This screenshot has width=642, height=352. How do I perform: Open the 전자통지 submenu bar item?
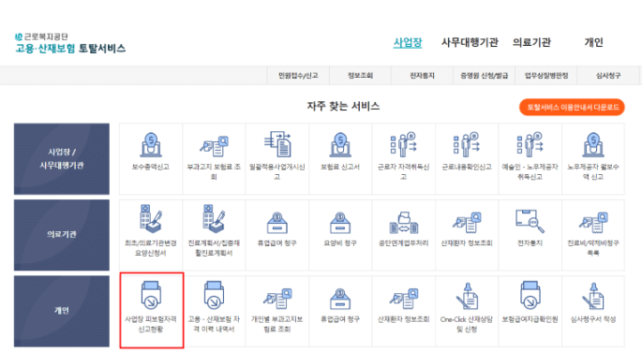point(422,76)
